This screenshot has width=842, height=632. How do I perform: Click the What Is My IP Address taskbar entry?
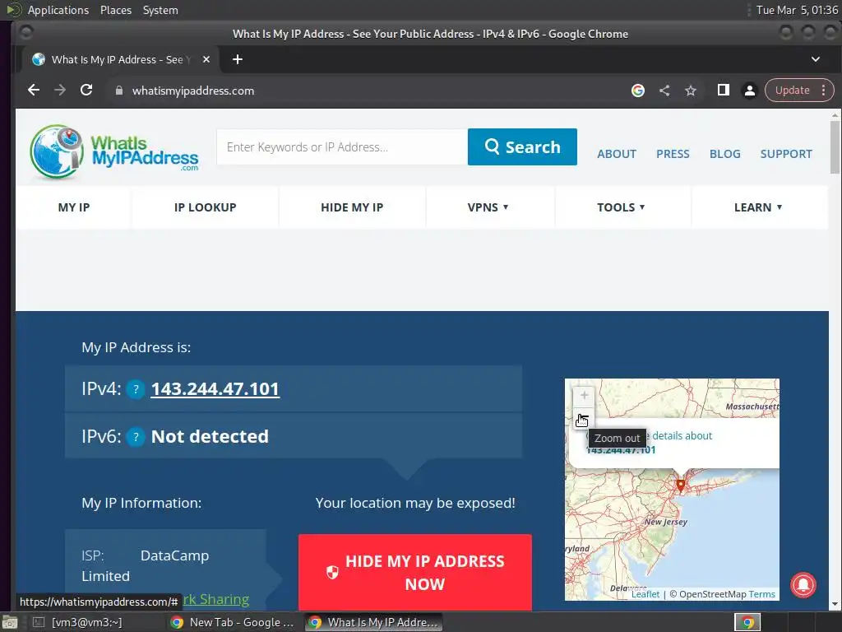coord(374,623)
